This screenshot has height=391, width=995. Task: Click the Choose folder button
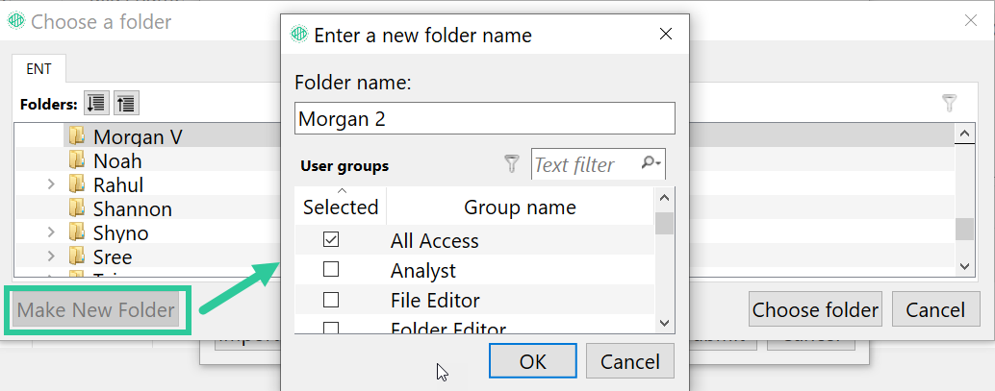point(815,310)
